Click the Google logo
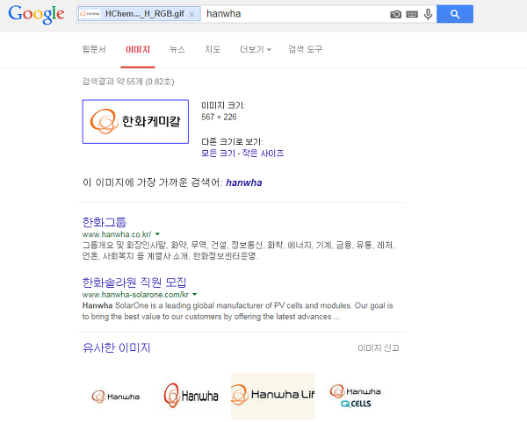This screenshot has height=422, width=527. pos(36,14)
